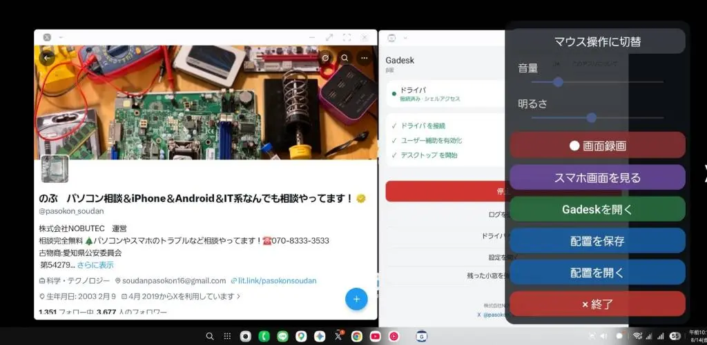
Task: Open the Gemini app in taskbar
Action: 320,336
